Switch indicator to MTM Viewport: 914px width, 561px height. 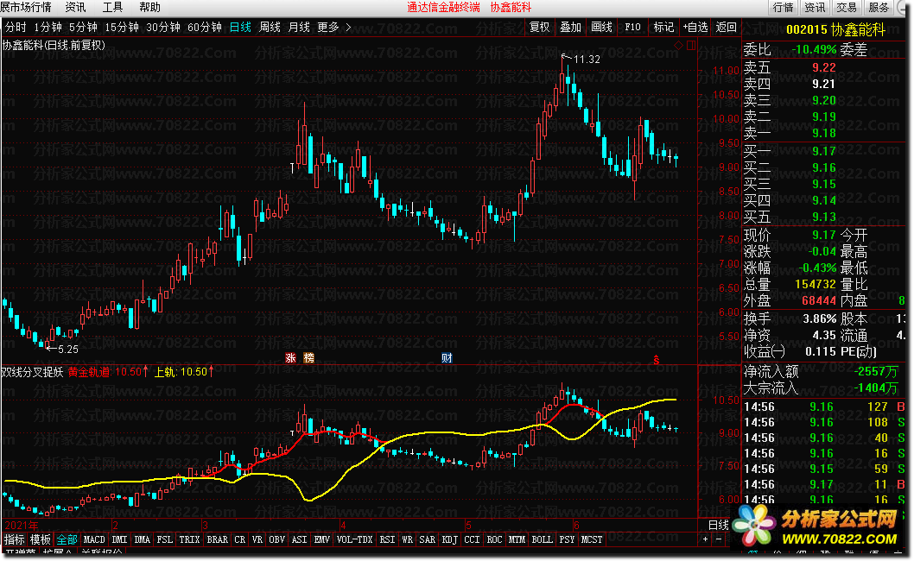coord(517,539)
